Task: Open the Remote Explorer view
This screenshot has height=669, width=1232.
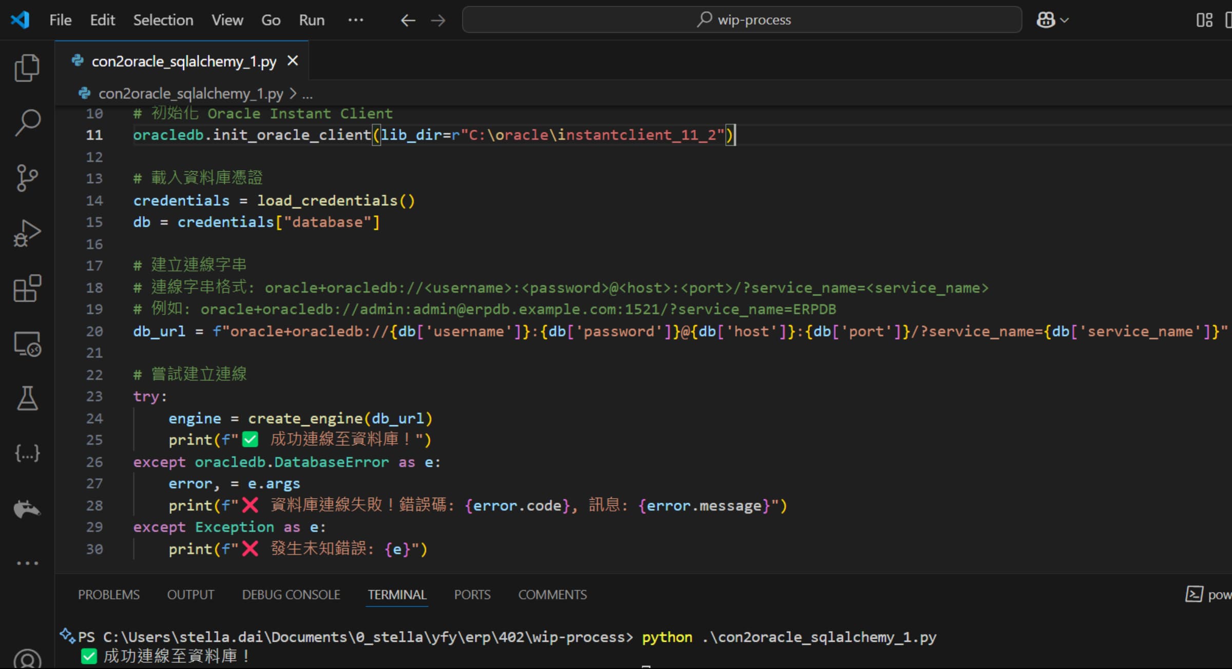Action: (x=27, y=344)
